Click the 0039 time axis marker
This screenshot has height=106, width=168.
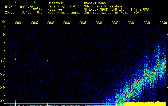point(147,23)
